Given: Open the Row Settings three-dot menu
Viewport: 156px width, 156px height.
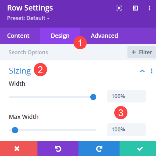Looking at the screenshot, I should pos(149,8).
